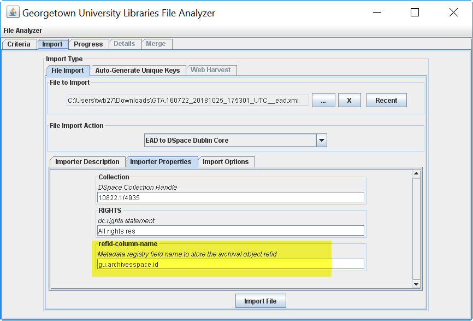The width and height of the screenshot is (473, 321).
Task: Switch to the Criteria tab
Action: point(19,44)
